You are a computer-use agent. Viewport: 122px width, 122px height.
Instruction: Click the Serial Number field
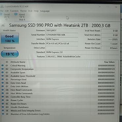point(62,35)
